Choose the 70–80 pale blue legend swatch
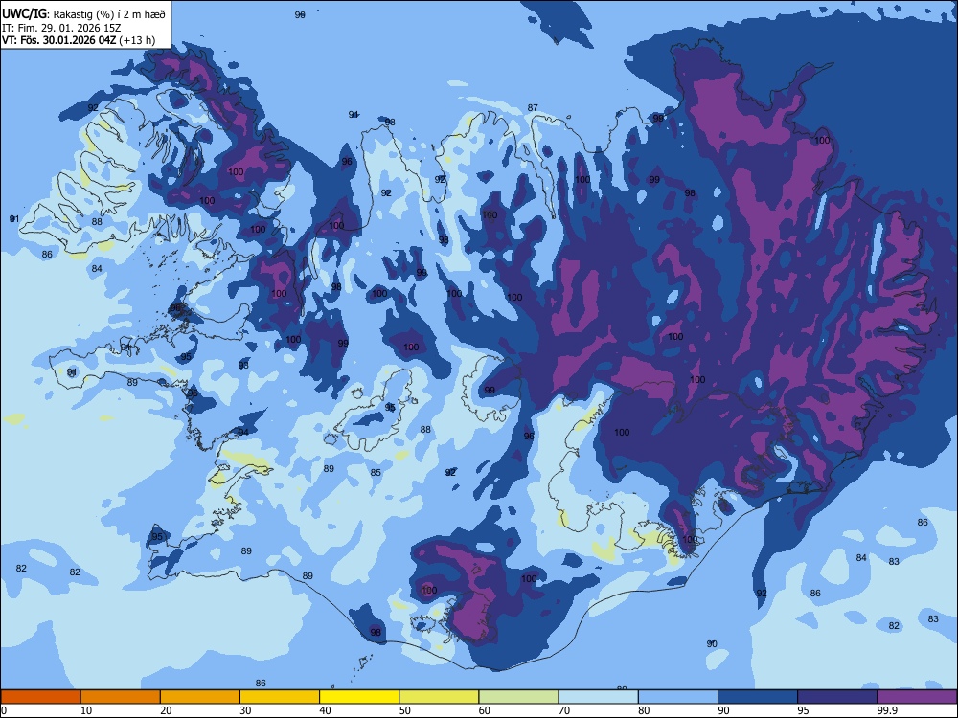 coord(598,697)
